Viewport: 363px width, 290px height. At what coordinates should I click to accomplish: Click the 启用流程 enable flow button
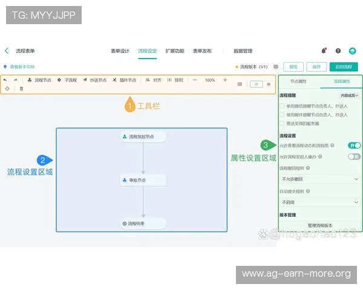[344, 67]
